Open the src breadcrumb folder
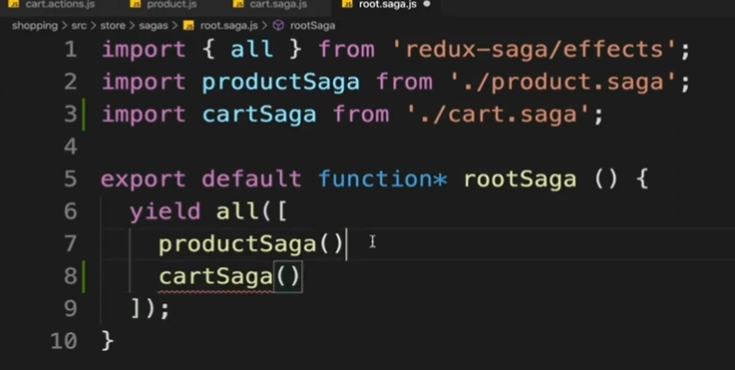This screenshot has width=735, height=370. pyautogui.click(x=79, y=26)
